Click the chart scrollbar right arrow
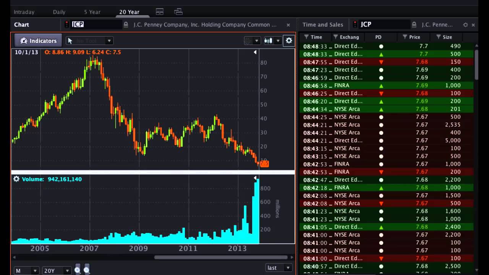 [x=292, y=257]
